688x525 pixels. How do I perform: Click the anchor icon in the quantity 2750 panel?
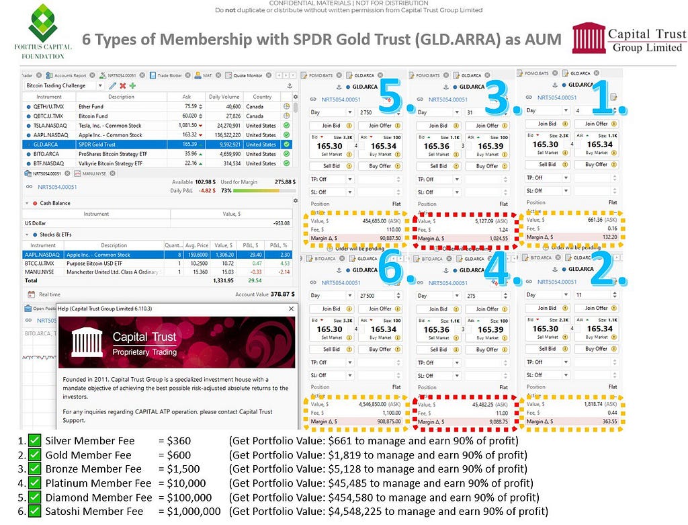pos(339,87)
